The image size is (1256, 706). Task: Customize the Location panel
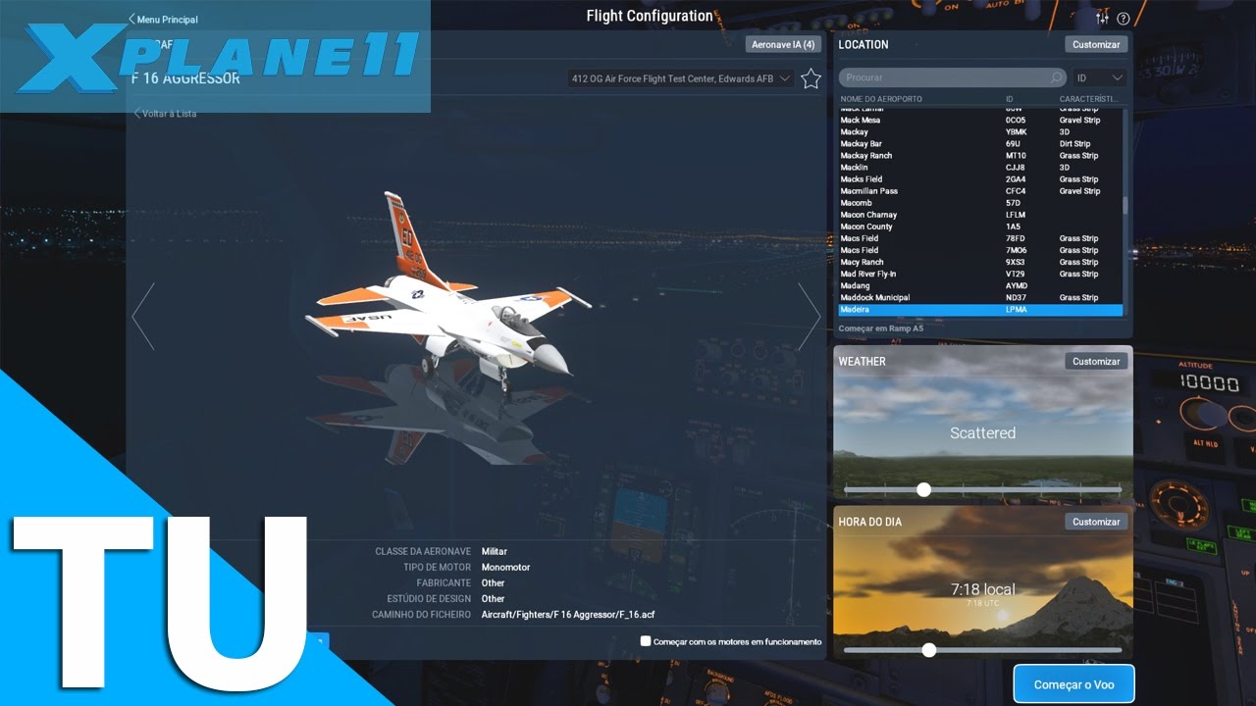(1096, 45)
